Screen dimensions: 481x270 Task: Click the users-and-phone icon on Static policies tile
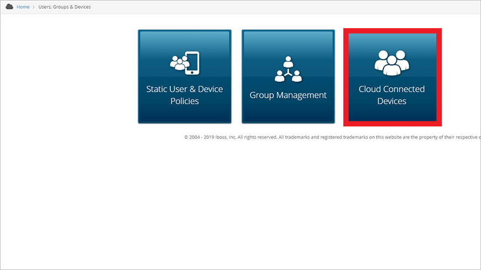point(185,63)
